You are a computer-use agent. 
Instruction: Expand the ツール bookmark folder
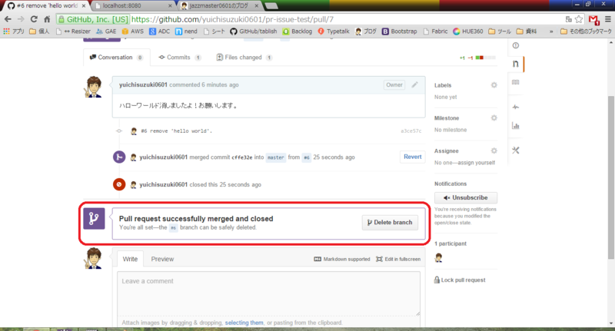[x=500, y=31]
